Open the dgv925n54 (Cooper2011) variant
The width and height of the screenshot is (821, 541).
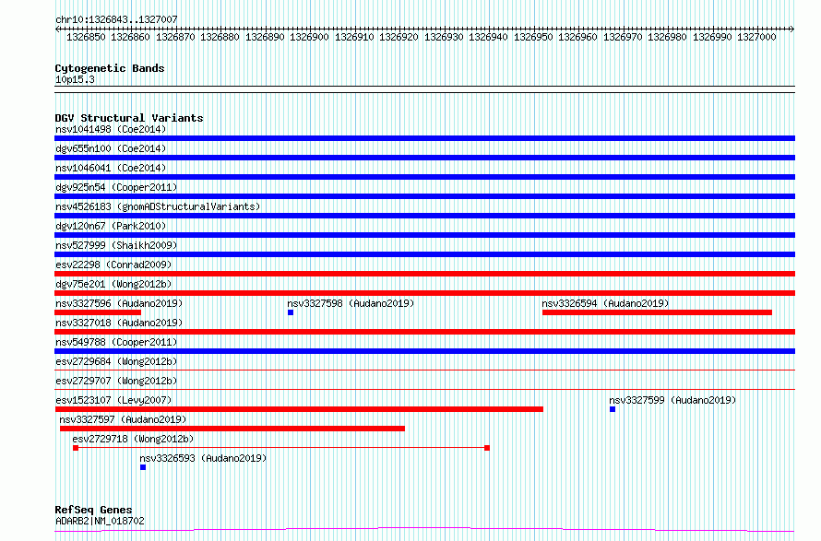coord(116,187)
